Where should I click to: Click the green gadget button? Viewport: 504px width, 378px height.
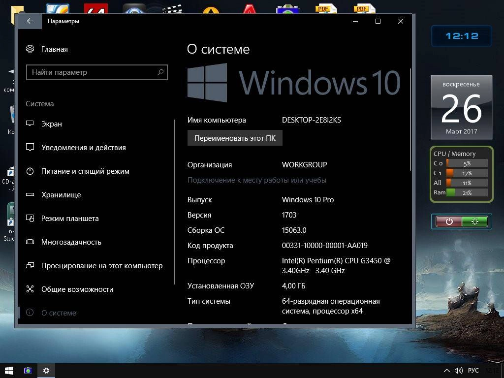pyautogui.click(x=475, y=221)
